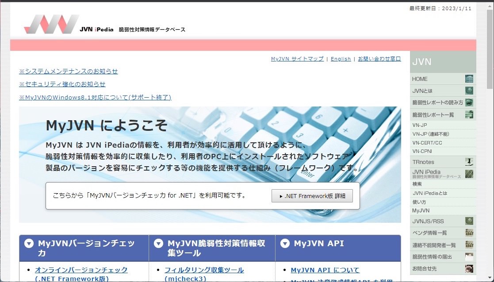Click the JVN logo in the header
The width and height of the screenshot is (494, 282).
pyautogui.click(x=51, y=24)
